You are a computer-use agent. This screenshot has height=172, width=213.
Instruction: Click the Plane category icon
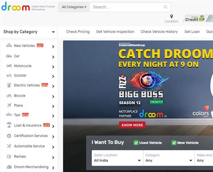coord(9,105)
